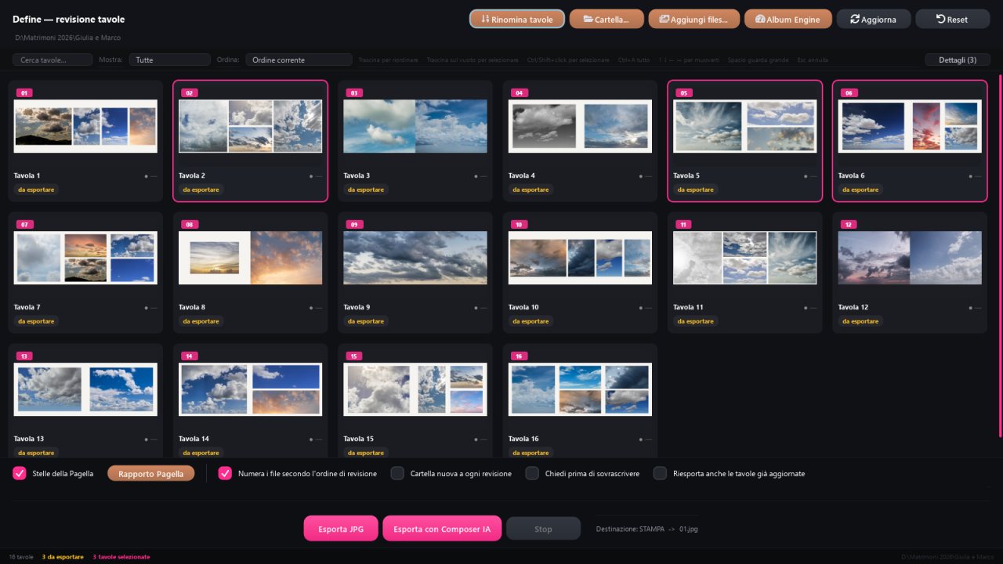Click Esporta JPG
The width and height of the screenshot is (1003, 564).
(x=341, y=529)
